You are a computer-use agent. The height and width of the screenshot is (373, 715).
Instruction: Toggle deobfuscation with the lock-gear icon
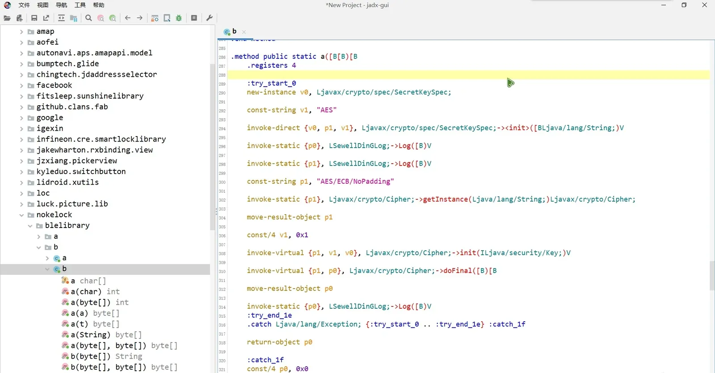click(x=155, y=18)
